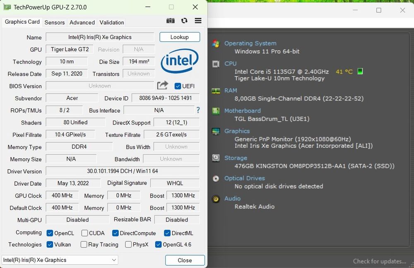Take a screenshot with GPU-Z camera icon
This screenshot has width=414, height=268.
pyautogui.click(x=170, y=21)
